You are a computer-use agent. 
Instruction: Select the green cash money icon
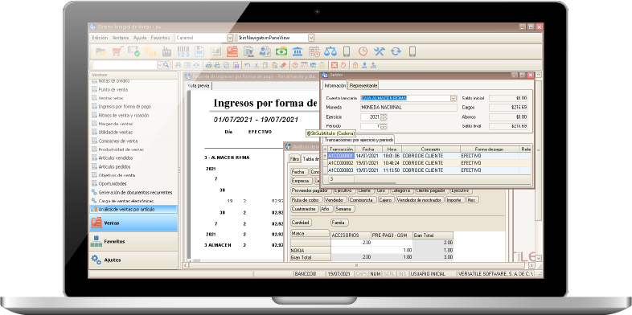tap(281, 51)
